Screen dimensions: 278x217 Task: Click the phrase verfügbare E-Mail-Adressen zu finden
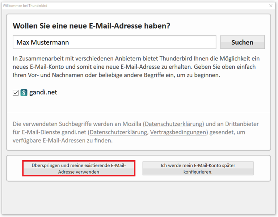pyautogui.click(x=62, y=141)
